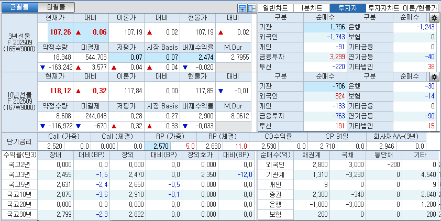The height and width of the screenshot is (221, 441).
Task: Click 회사채AA-(3년) value 2.946
Action: point(381,146)
